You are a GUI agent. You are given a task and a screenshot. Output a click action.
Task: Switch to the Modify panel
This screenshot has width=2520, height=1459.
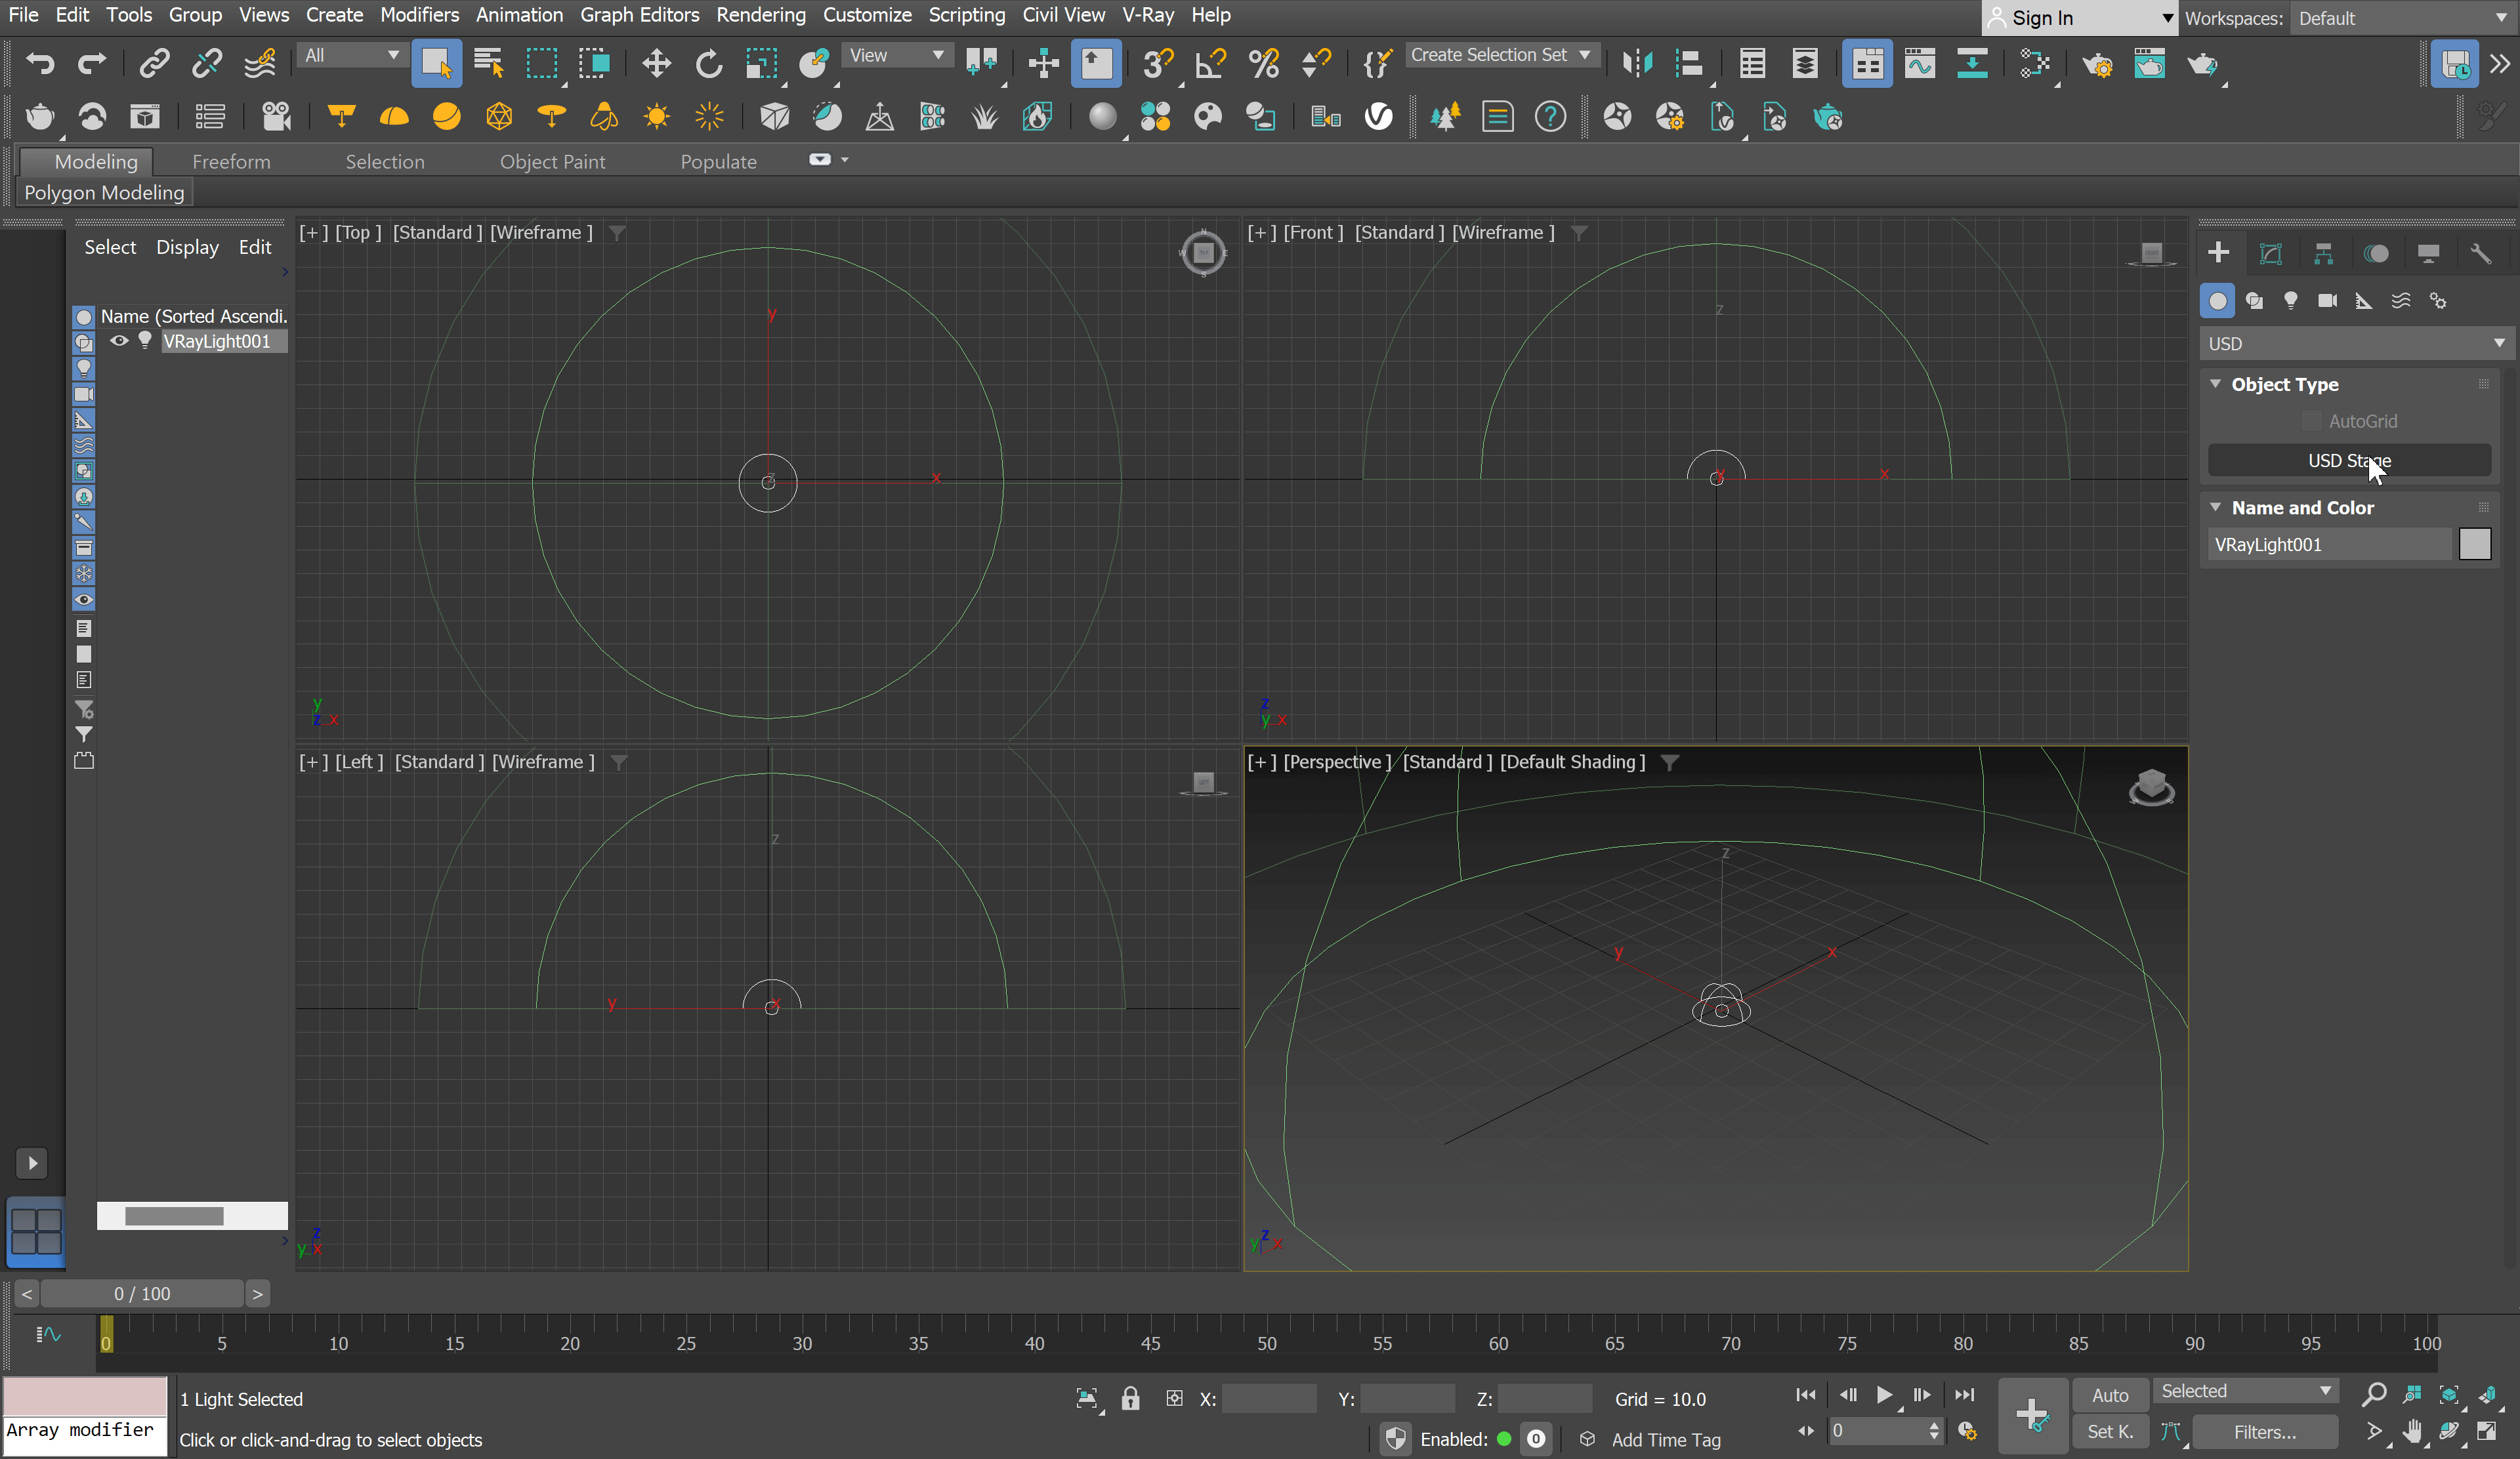pyautogui.click(x=2271, y=253)
